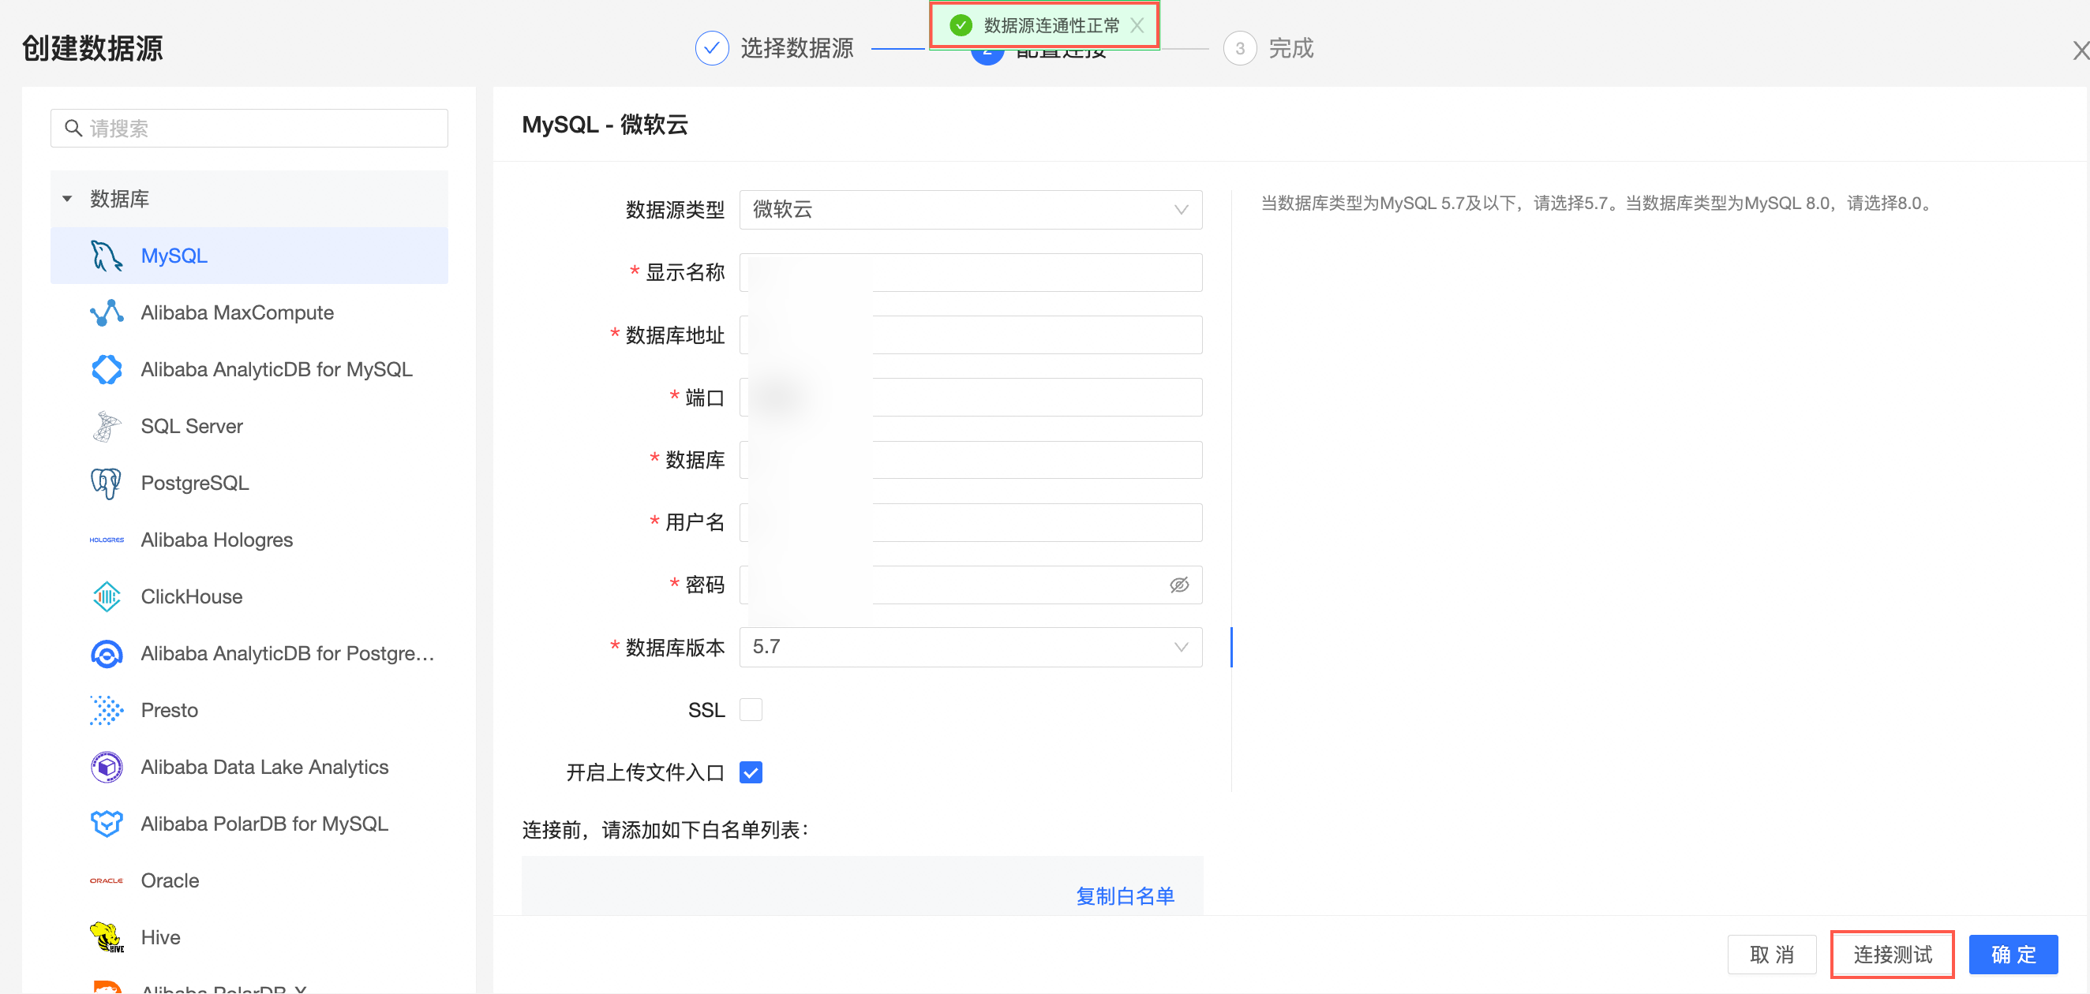Click the 用户名 input field

pos(970,522)
